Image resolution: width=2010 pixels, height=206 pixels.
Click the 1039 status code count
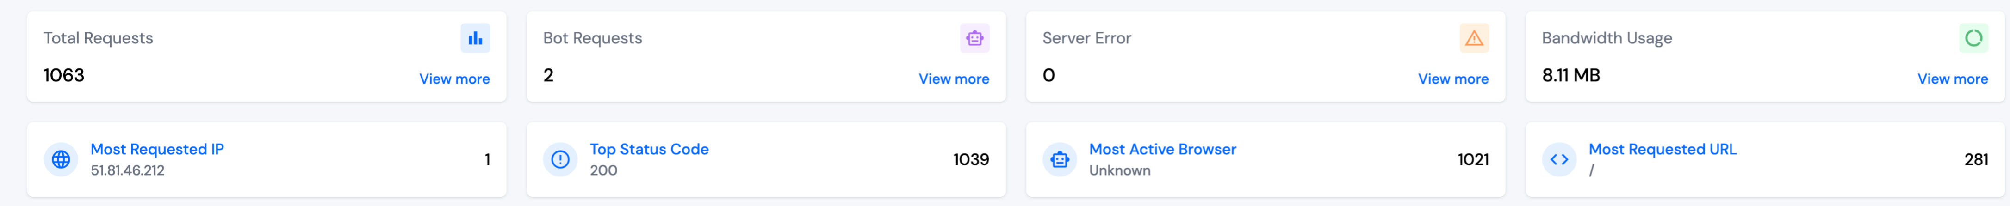(971, 159)
